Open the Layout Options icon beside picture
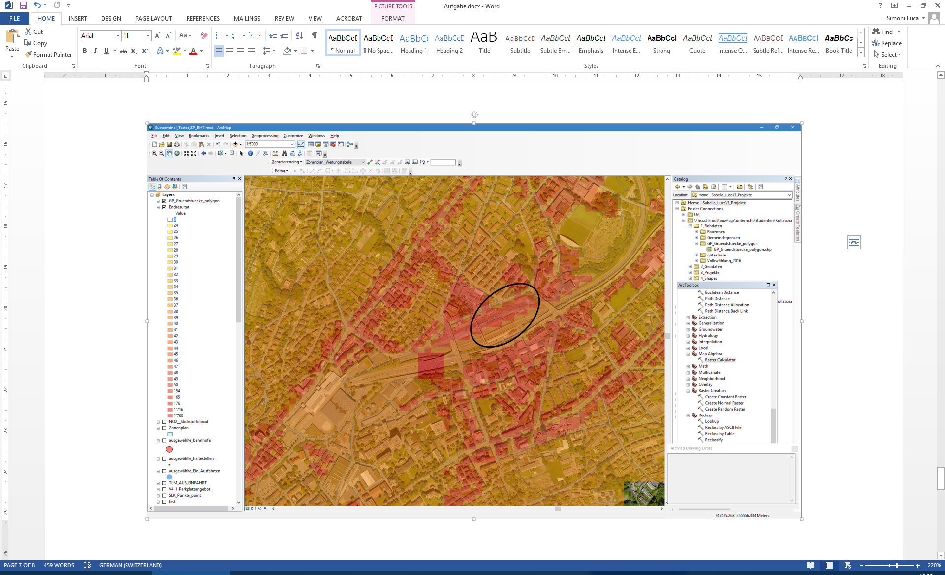 point(853,242)
